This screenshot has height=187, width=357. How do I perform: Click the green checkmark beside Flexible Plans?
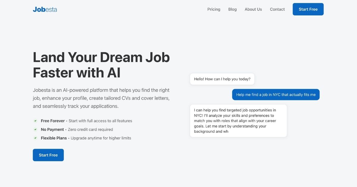click(35, 138)
